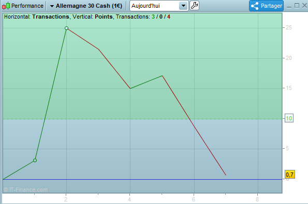Click the yellow 0,7 value label
The height and width of the screenshot is (204, 308).
click(290, 175)
